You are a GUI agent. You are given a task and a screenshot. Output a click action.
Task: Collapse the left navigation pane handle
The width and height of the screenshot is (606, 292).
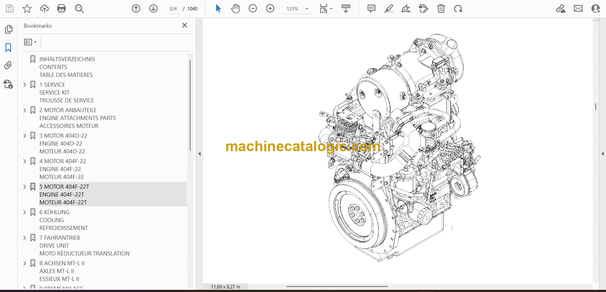pos(199,154)
